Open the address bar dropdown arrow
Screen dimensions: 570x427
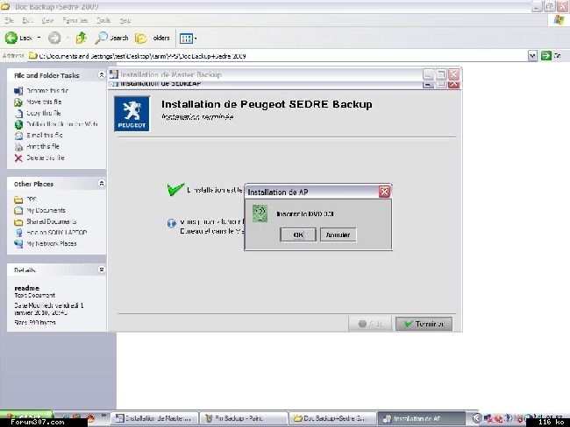[x=532, y=56]
